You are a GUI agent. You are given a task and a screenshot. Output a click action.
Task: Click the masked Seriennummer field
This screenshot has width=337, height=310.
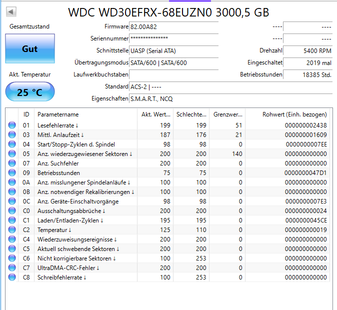tap(173, 38)
